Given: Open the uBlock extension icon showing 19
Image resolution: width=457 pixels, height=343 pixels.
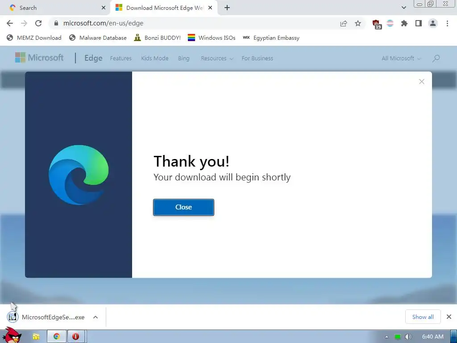Looking at the screenshot, I should click(377, 24).
